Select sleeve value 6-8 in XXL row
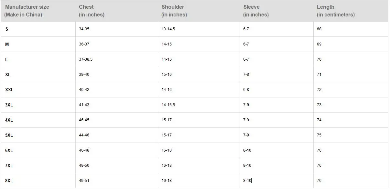Screen dimensions: 390x189 276,90
